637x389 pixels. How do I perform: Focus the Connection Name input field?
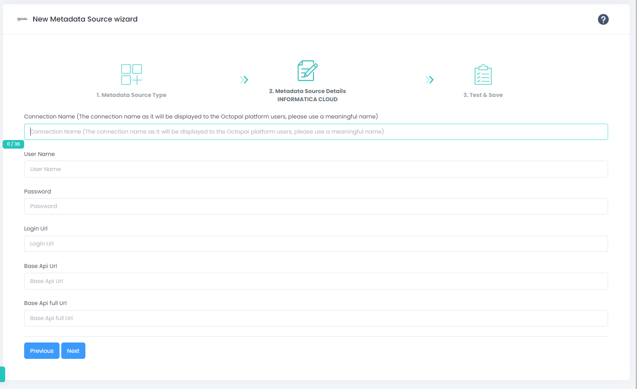pos(316,132)
